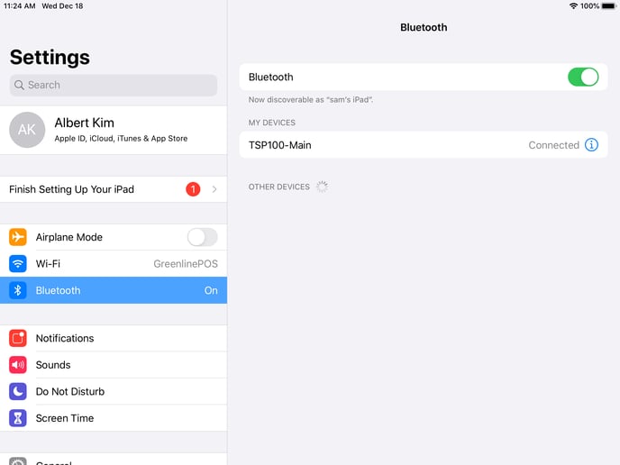
Task: Tap the Screen Time hourglass icon
Action: [18, 418]
